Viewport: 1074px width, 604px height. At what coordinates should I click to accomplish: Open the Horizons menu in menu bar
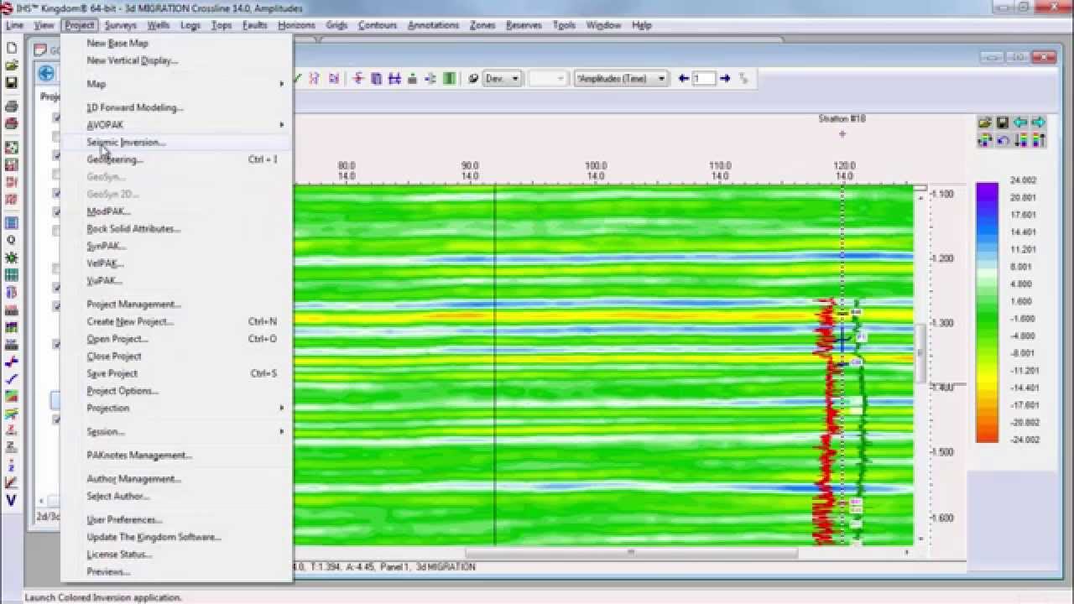(296, 25)
